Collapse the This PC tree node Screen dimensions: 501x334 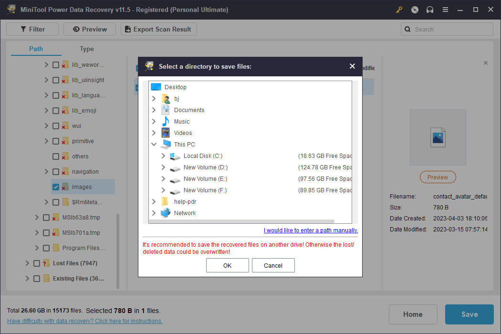tap(154, 145)
